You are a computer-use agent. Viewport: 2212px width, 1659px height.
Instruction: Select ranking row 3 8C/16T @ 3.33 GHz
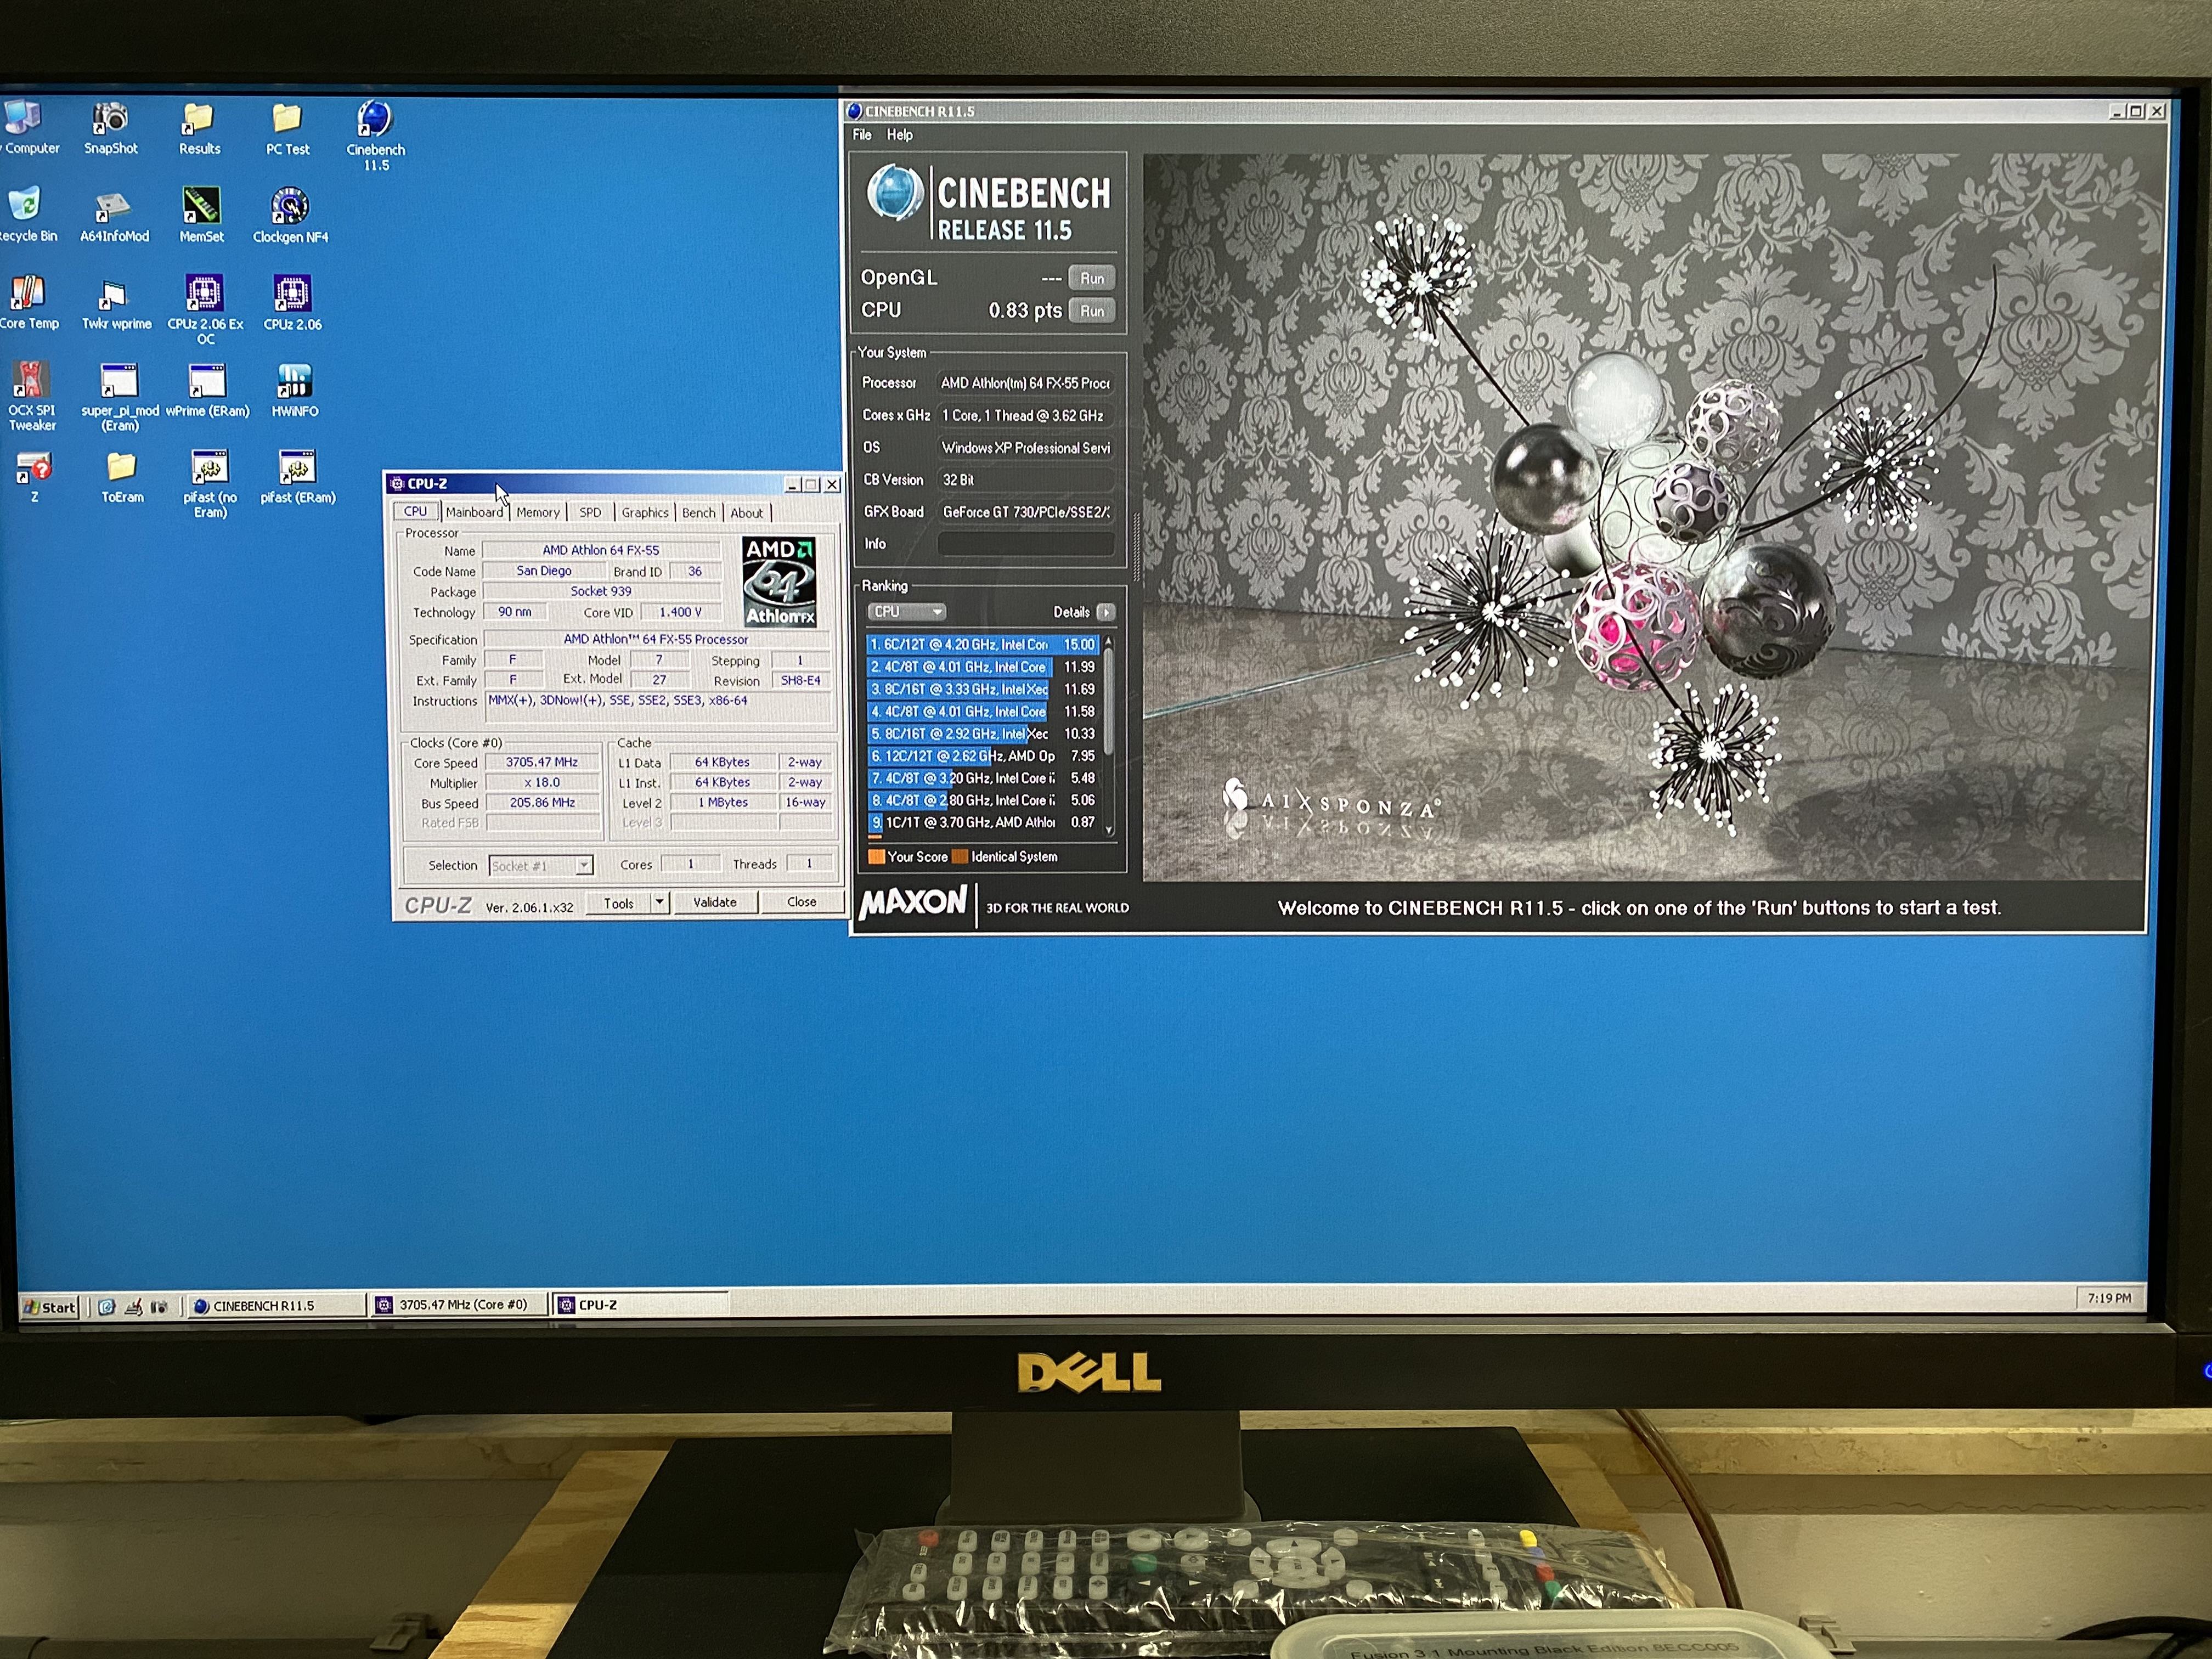983,689
